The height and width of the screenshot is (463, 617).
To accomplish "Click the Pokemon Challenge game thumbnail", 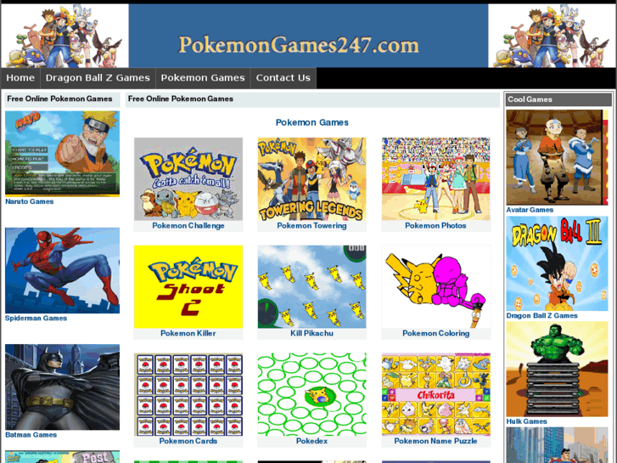I will (x=188, y=179).
